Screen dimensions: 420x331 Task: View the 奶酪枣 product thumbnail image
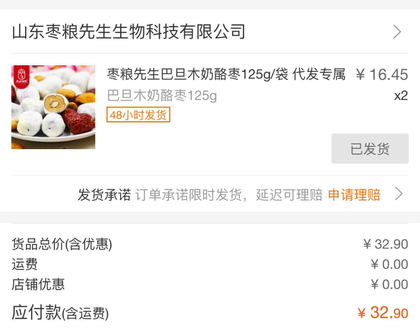53,107
